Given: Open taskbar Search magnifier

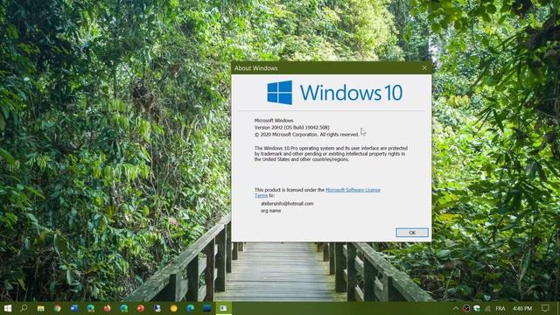Looking at the screenshot, I should tap(24, 308).
